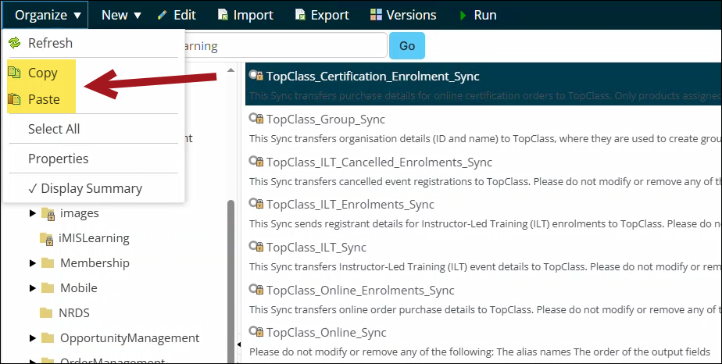Click the OpportunityManagement folder icon
722x364 pixels.
pyautogui.click(x=48, y=338)
